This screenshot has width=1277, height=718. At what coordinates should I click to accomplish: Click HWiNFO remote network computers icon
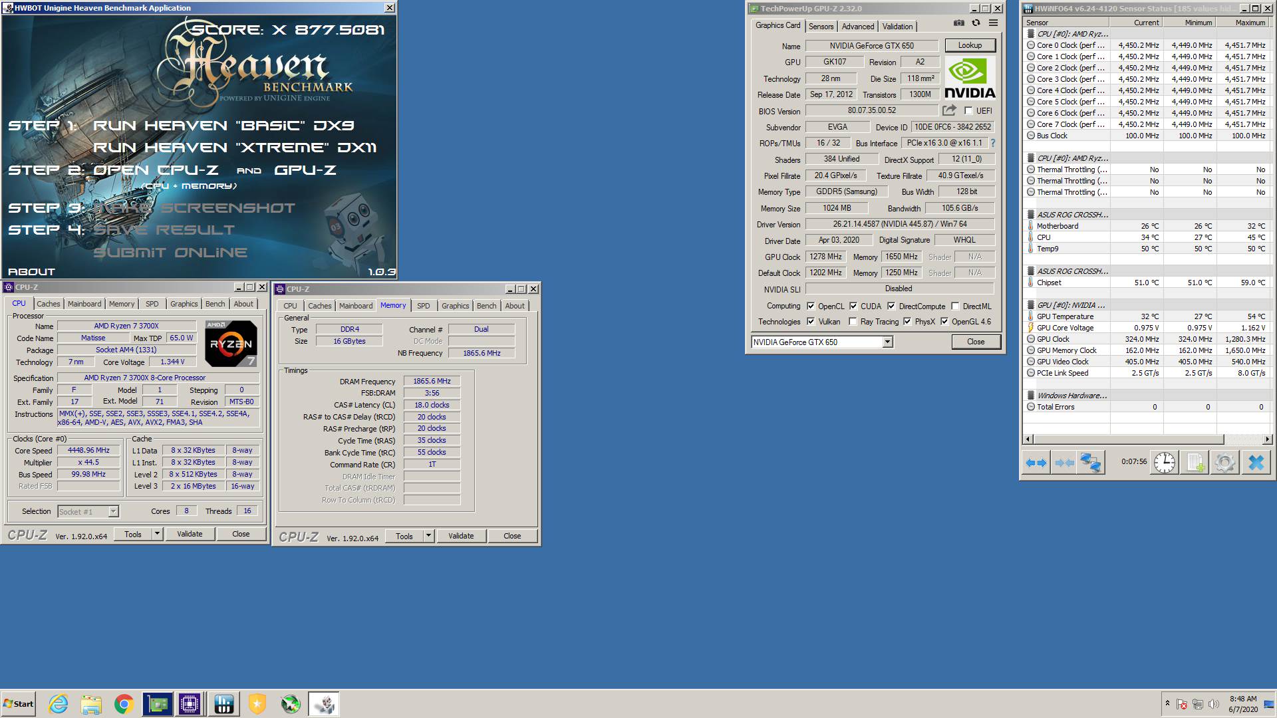[x=1091, y=463]
